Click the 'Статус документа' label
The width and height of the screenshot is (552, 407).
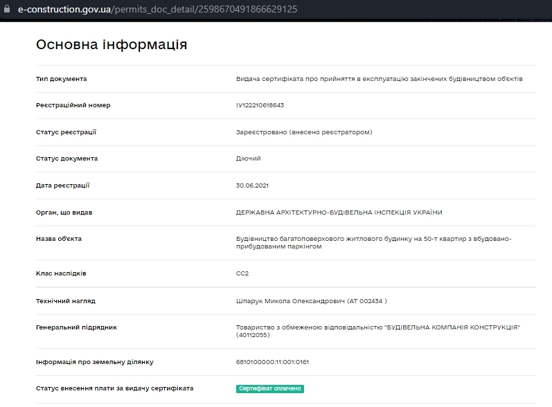[67, 159]
